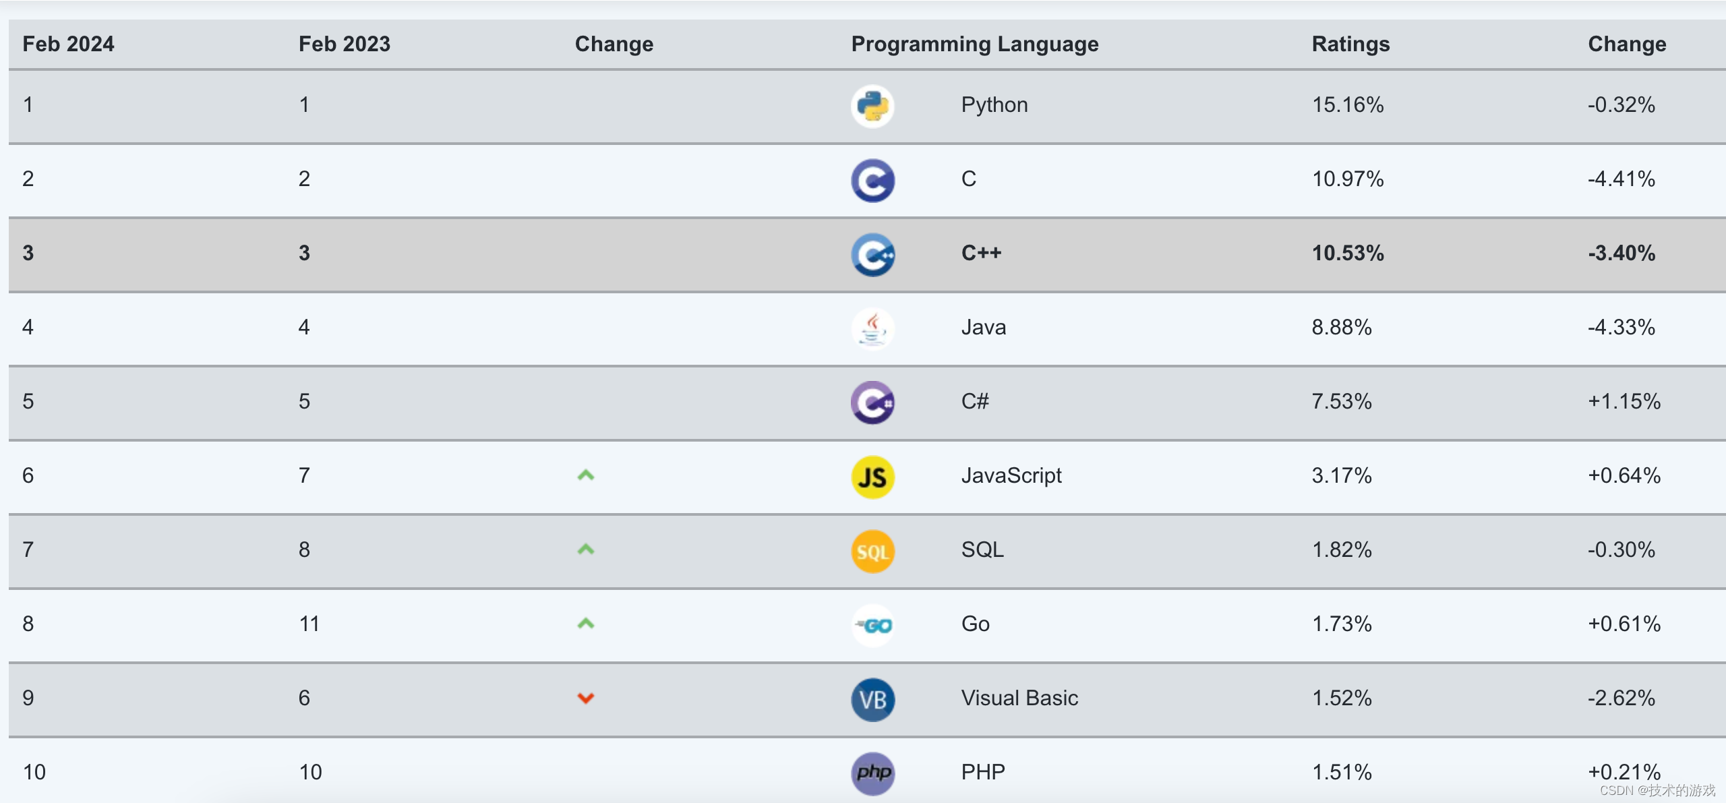The image size is (1726, 803).
Task: Click Go's 1.73% rating
Action: [1342, 624]
